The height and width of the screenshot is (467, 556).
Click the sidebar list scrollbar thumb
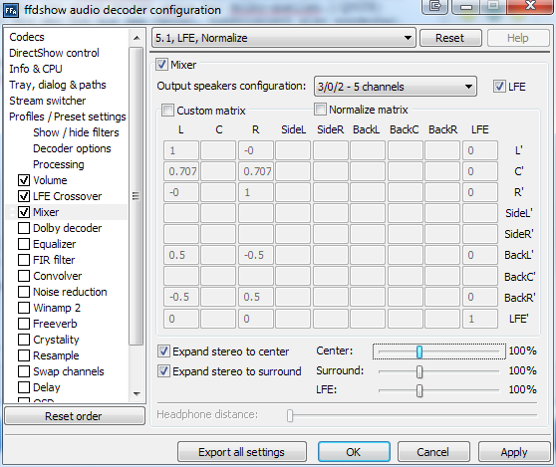pos(137,196)
